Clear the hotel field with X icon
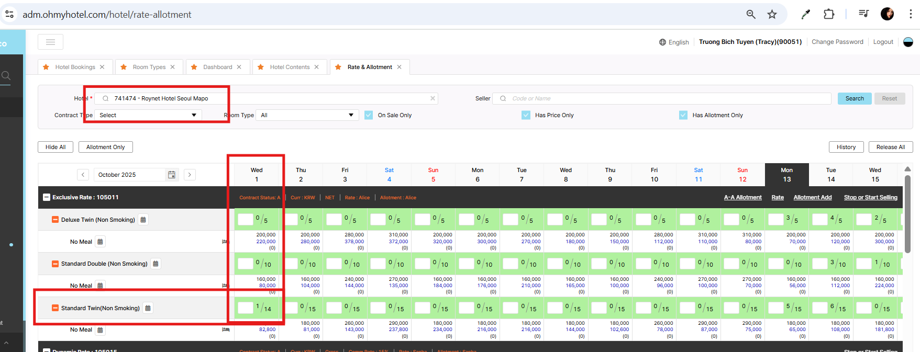This screenshot has width=920, height=352. (433, 98)
